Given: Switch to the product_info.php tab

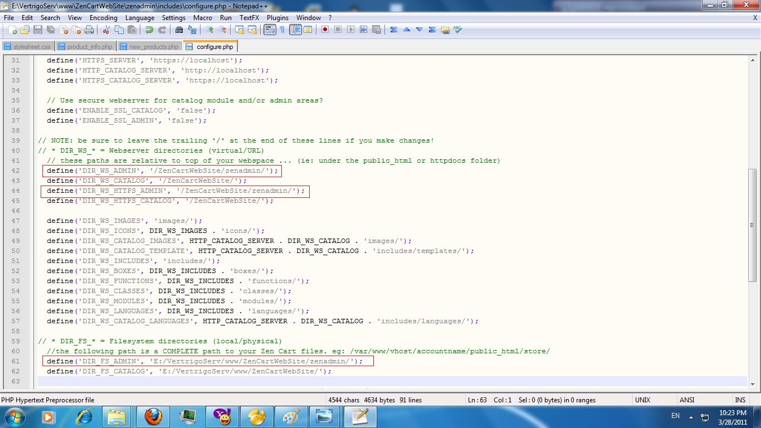Looking at the screenshot, I should click(x=86, y=47).
